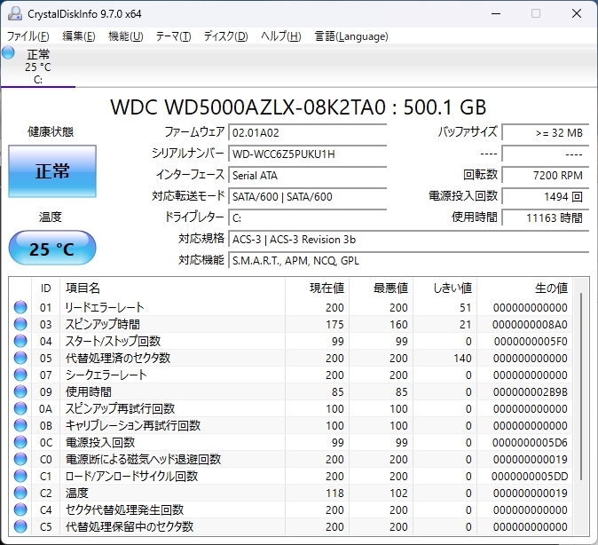Click status orb of 07 シークエラーレート row
Image resolution: width=598 pixels, height=545 pixels.
20,375
